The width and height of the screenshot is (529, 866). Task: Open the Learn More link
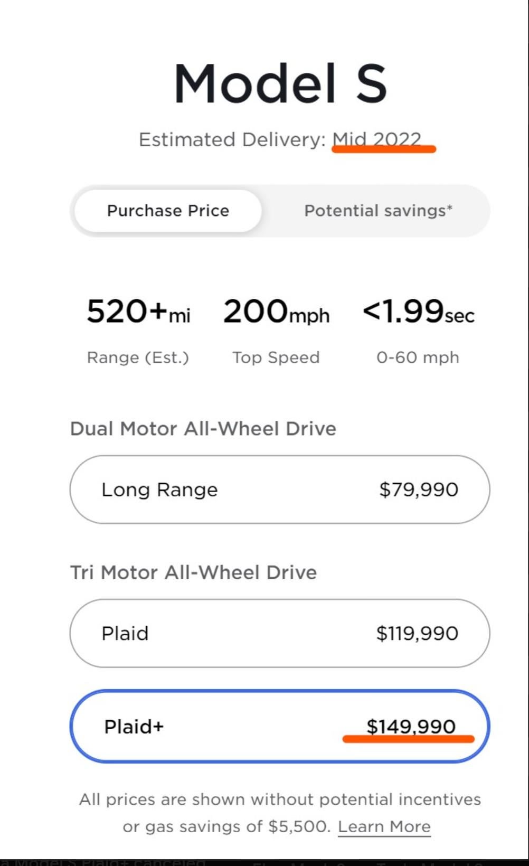pos(384,826)
